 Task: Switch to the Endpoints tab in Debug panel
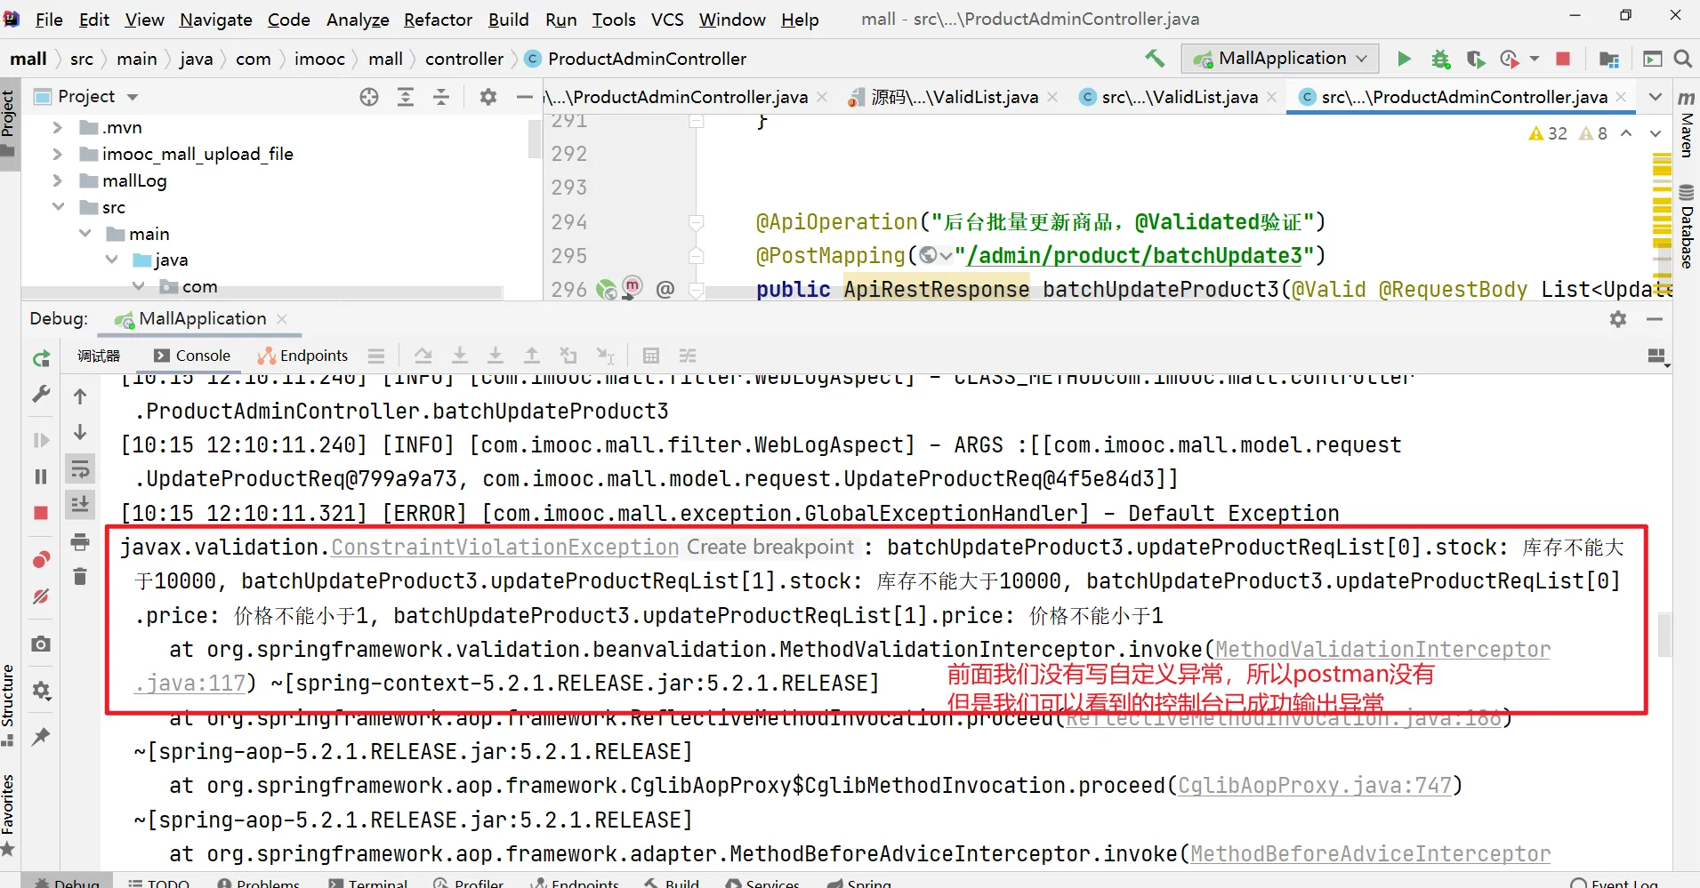[303, 356]
